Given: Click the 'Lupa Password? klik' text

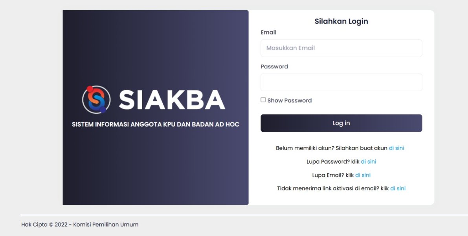Looking at the screenshot, I should pyautogui.click(x=333, y=162).
